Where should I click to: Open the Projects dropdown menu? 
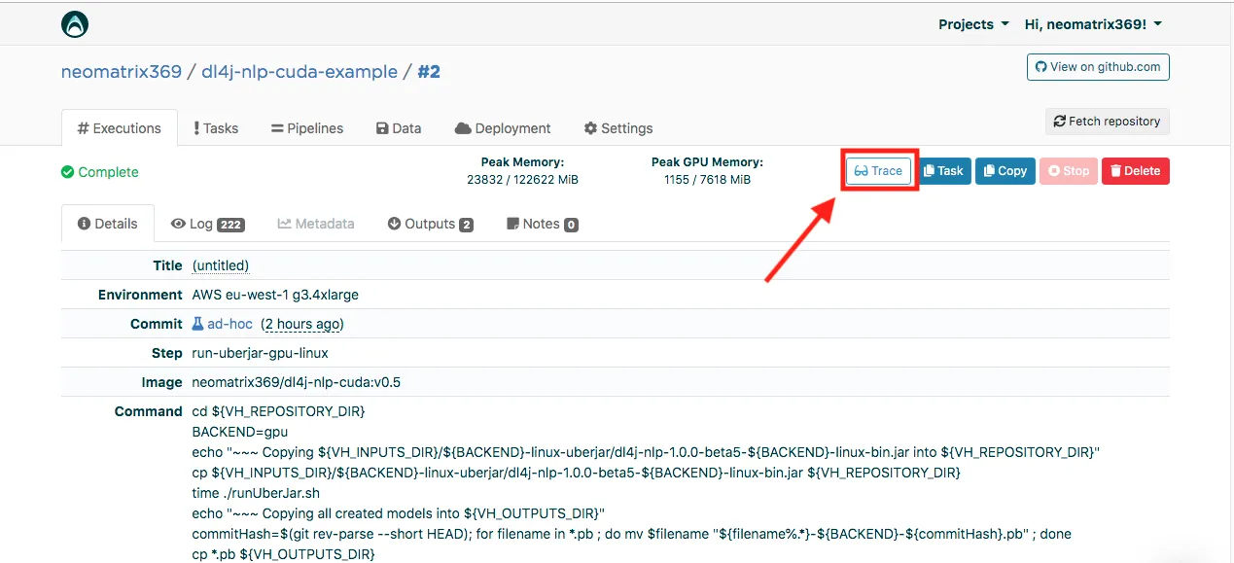(x=973, y=24)
